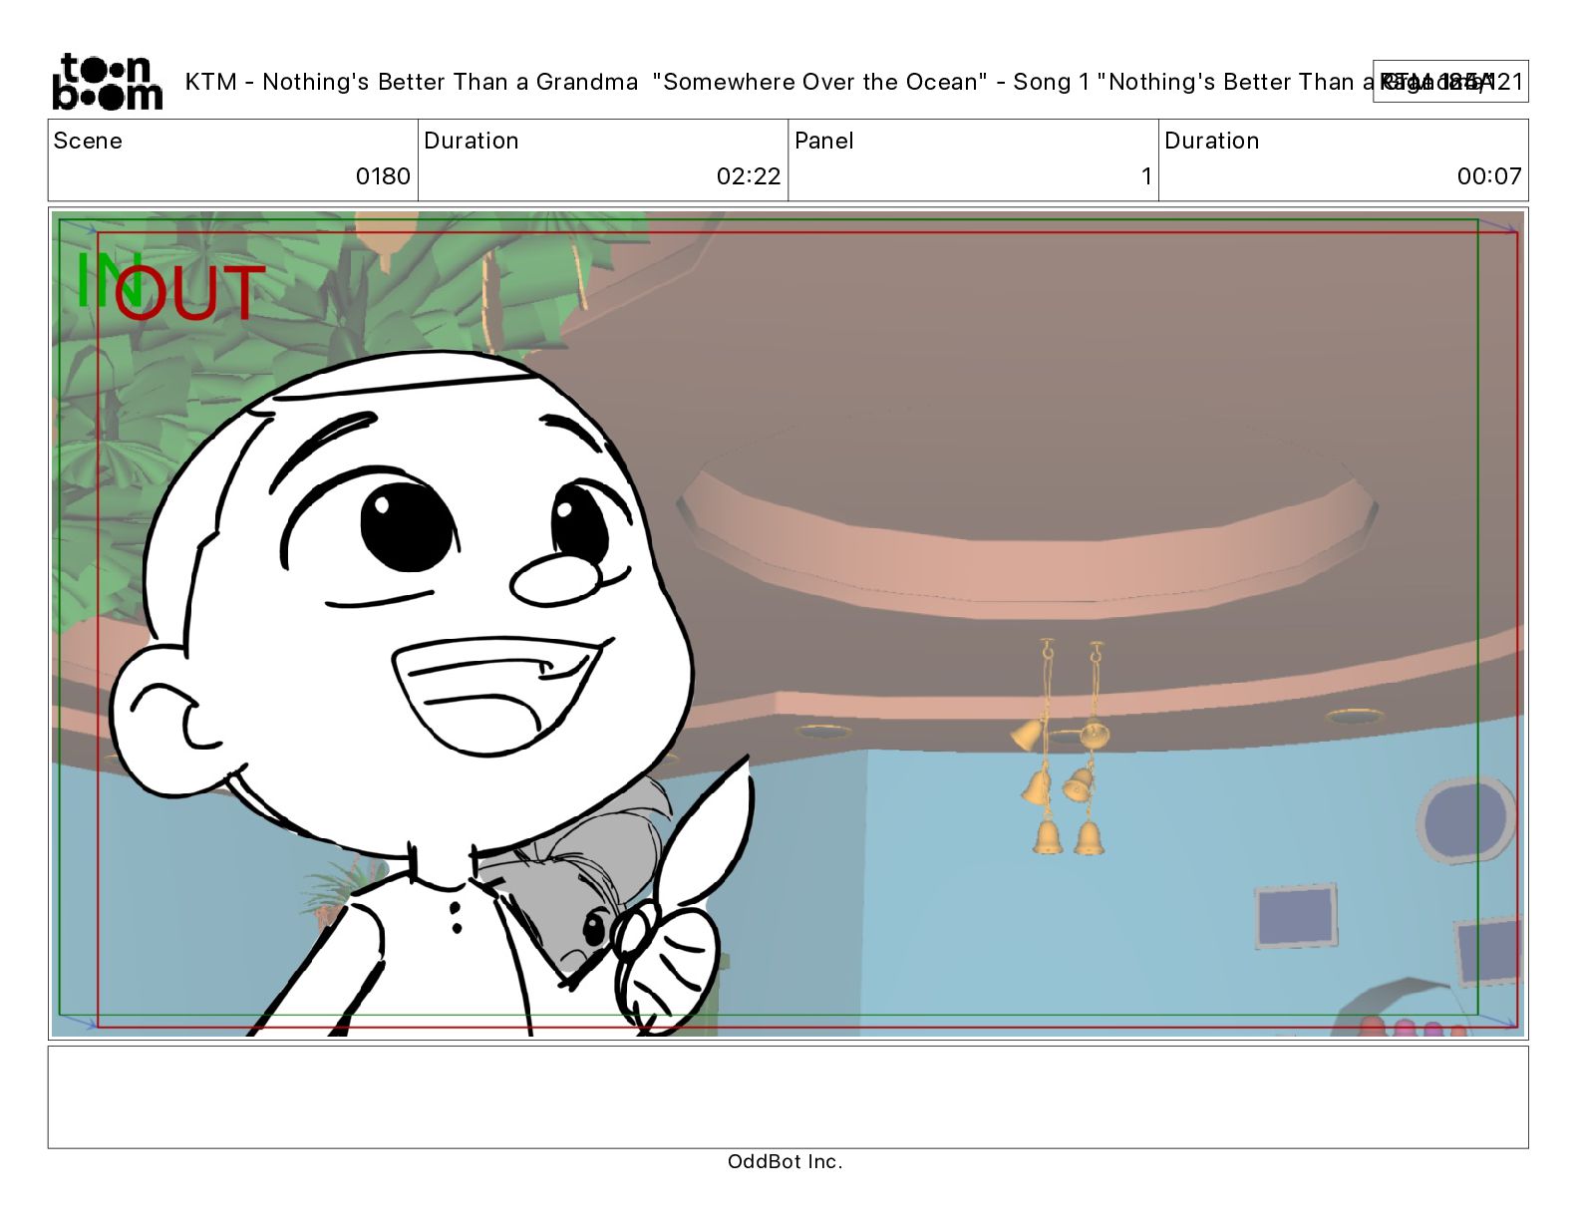Click the page number box in header
The image size is (1579, 1220).
[x=1450, y=82]
